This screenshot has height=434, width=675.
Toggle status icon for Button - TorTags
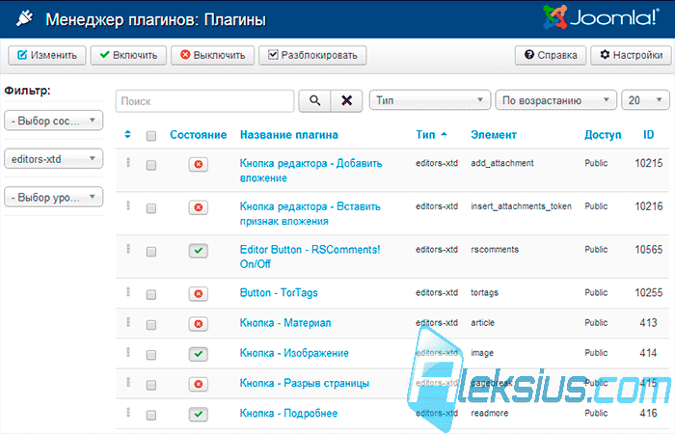(x=198, y=293)
